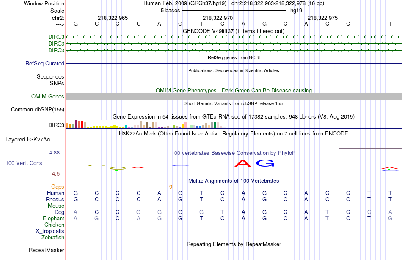Open Short Genetic Variants from dbSNP release 155
This screenshot has width=402, height=260.
pos(234,103)
